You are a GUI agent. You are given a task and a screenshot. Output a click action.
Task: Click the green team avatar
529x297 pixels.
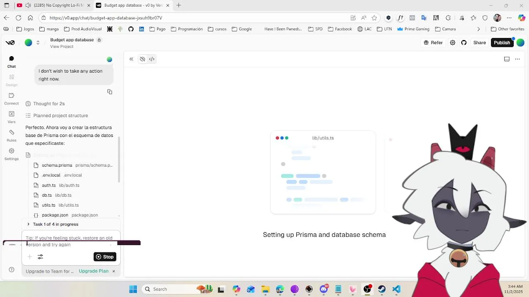(x=29, y=42)
